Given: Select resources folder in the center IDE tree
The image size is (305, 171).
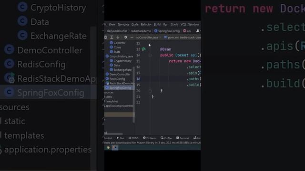Looking at the screenshot, I should click(x=109, y=92).
